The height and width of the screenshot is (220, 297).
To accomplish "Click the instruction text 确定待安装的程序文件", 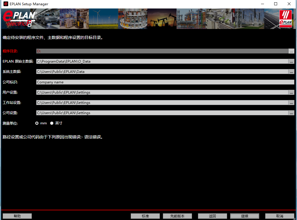I will pos(53,37).
